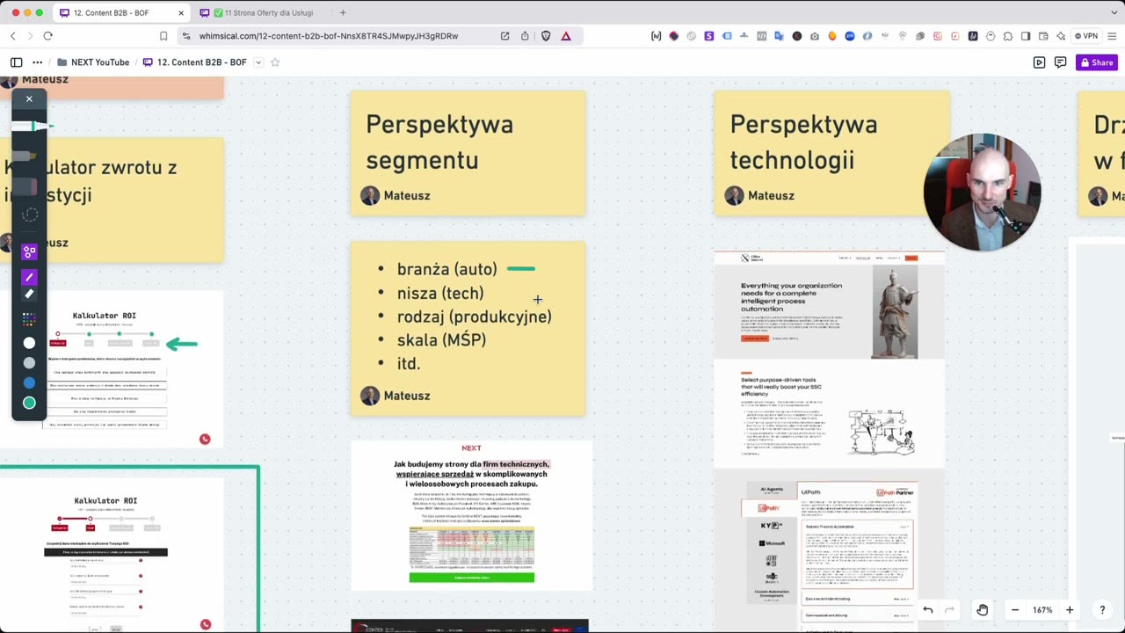Open the comments panel icon

pos(1060,62)
